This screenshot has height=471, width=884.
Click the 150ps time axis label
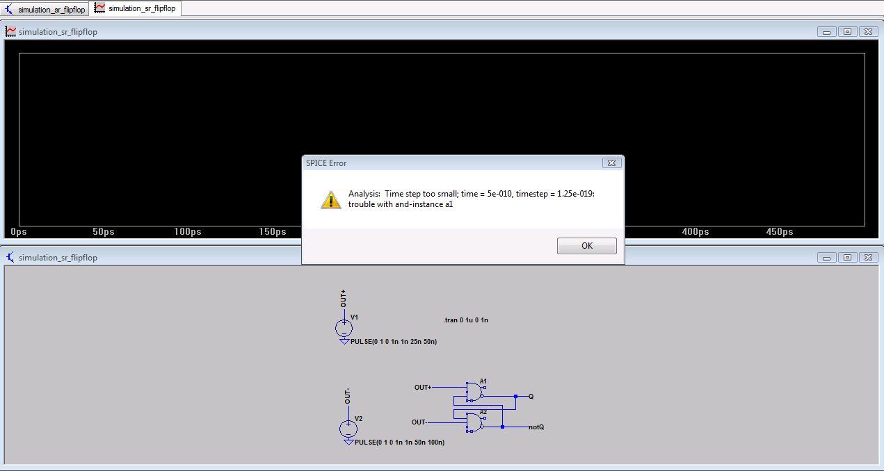pos(273,231)
